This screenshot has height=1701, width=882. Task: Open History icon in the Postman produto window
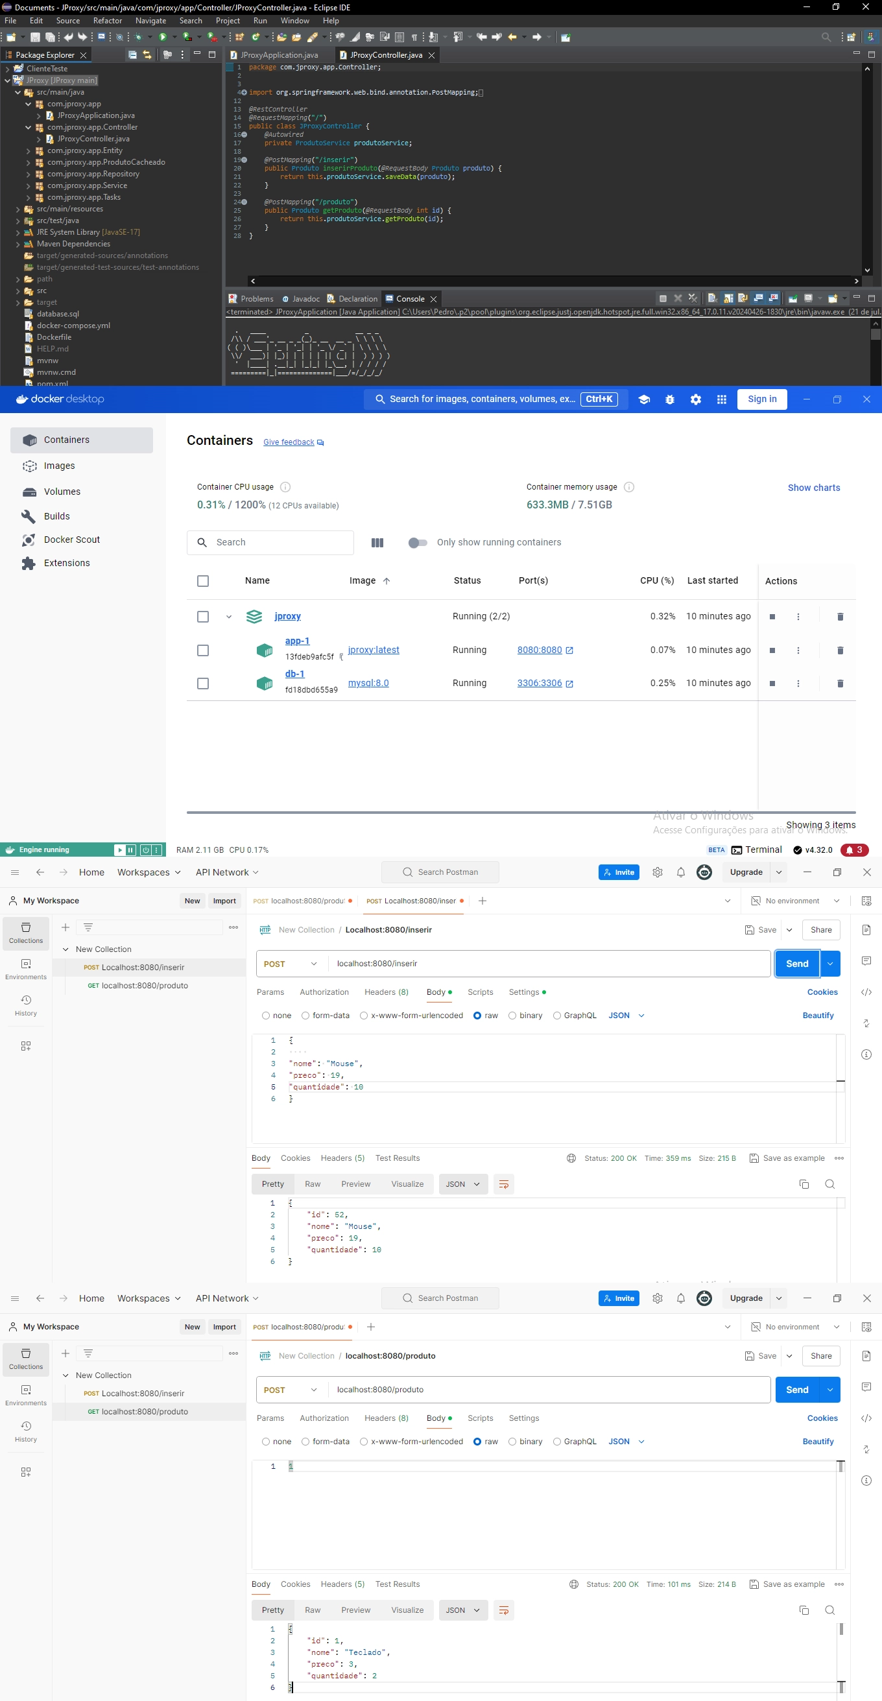[26, 1431]
